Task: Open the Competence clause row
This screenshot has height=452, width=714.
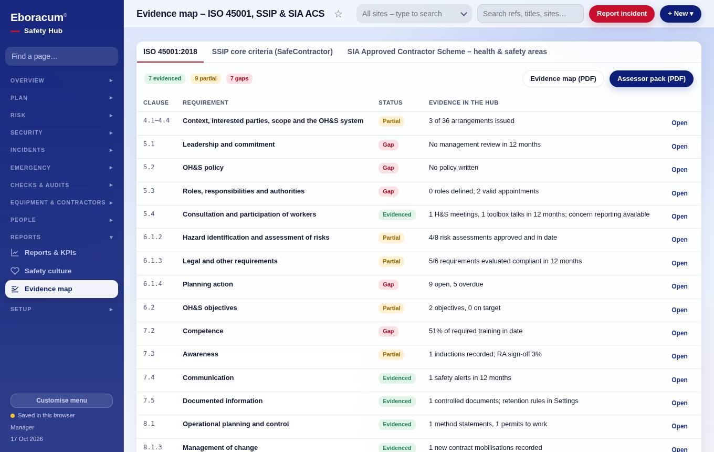Action: click(679, 333)
